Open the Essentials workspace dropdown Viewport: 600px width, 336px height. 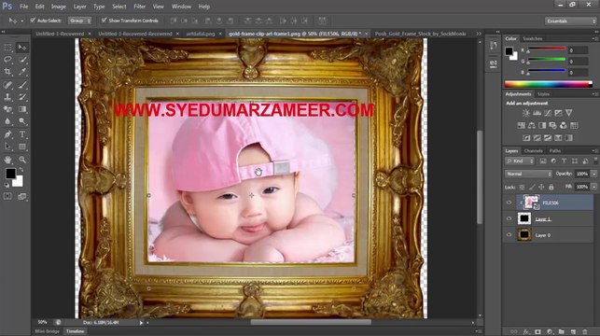pos(570,21)
